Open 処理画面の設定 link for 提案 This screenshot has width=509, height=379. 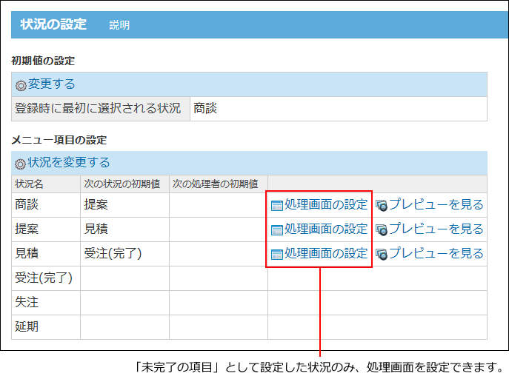326,229
